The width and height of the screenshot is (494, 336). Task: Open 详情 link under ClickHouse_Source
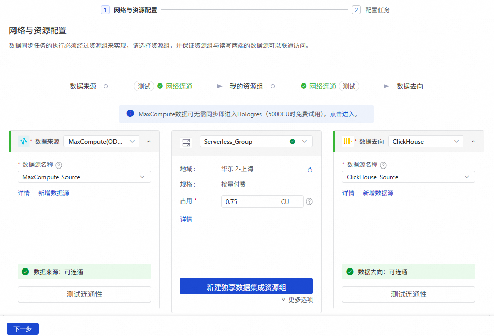pyautogui.click(x=348, y=193)
